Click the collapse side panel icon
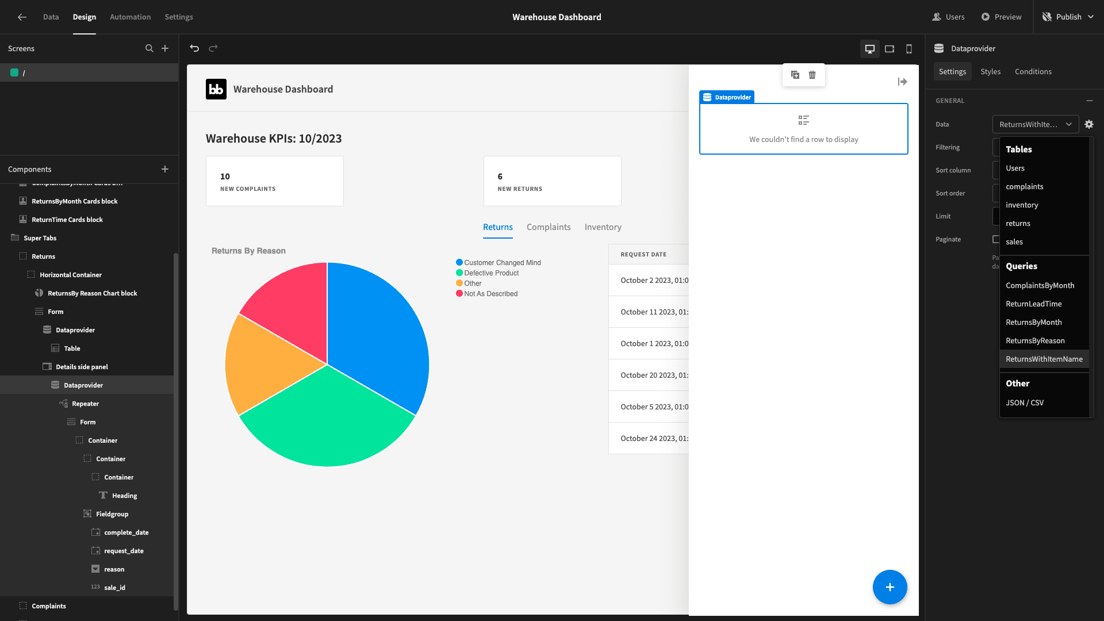Screen dimensions: 1104x621 click(x=903, y=82)
